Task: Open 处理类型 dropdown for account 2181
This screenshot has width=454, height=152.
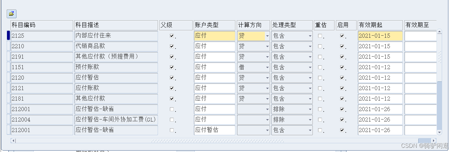Action: (x=310, y=99)
